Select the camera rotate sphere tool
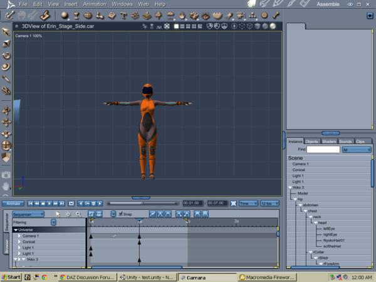The image size is (376, 282). coord(6,145)
